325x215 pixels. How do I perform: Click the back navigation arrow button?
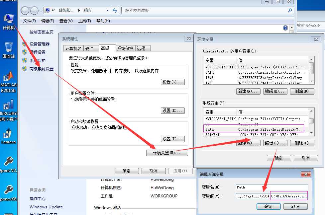pos(25,11)
